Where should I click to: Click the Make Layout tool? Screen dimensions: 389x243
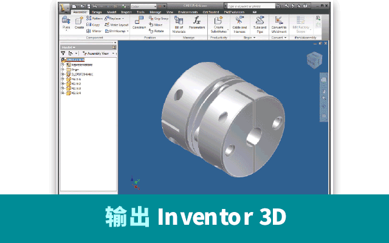(x=117, y=24)
